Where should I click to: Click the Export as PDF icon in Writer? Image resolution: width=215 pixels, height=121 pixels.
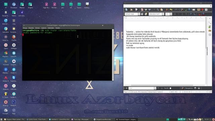tap(142, 10)
